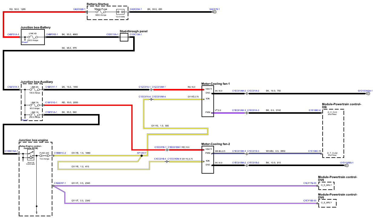
Task: Click connector label C1E118B-55
Action: click(310, 201)
